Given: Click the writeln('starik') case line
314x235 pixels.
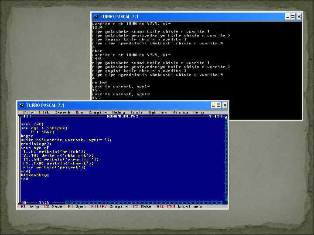Looking at the screenshot, I should coord(58,164).
